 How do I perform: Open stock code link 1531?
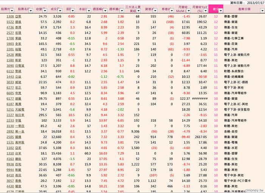pyautogui.click(x=10, y=142)
